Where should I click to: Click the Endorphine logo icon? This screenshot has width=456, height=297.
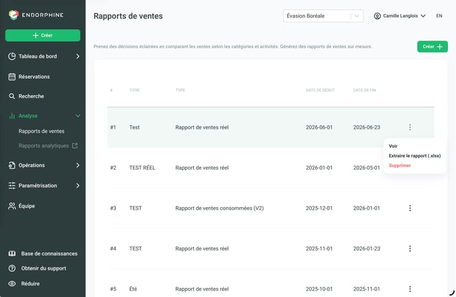point(14,15)
